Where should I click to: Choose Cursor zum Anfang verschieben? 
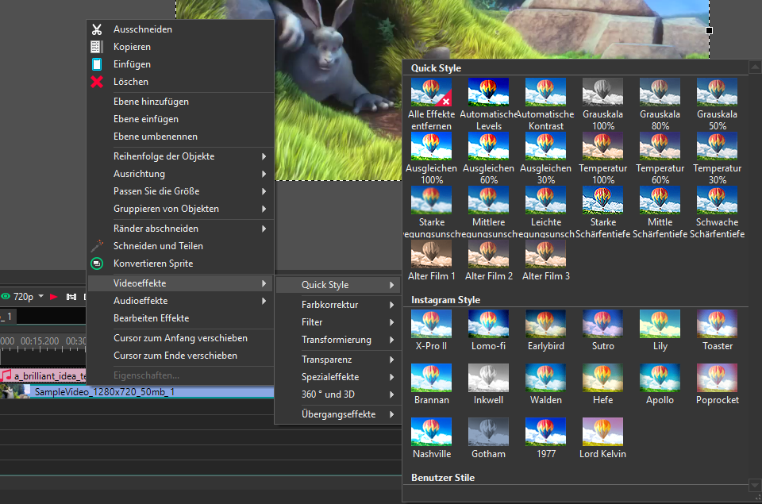[x=180, y=338]
